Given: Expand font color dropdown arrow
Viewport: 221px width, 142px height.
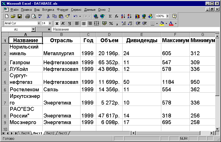Looking at the screenshot, I should click(x=176, y=23).
